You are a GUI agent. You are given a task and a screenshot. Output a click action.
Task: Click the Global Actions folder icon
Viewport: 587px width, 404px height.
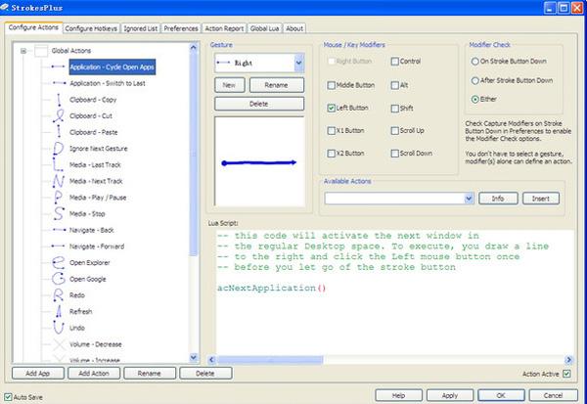pos(41,51)
